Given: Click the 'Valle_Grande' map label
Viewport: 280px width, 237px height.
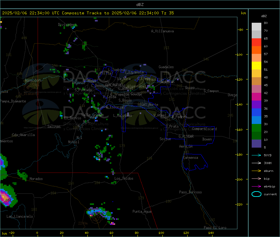Looking at the screenshot, I should click(92, 115).
